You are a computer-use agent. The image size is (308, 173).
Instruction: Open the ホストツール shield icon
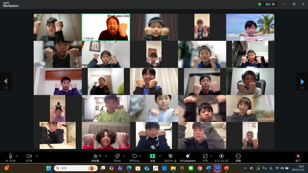tap(170, 156)
